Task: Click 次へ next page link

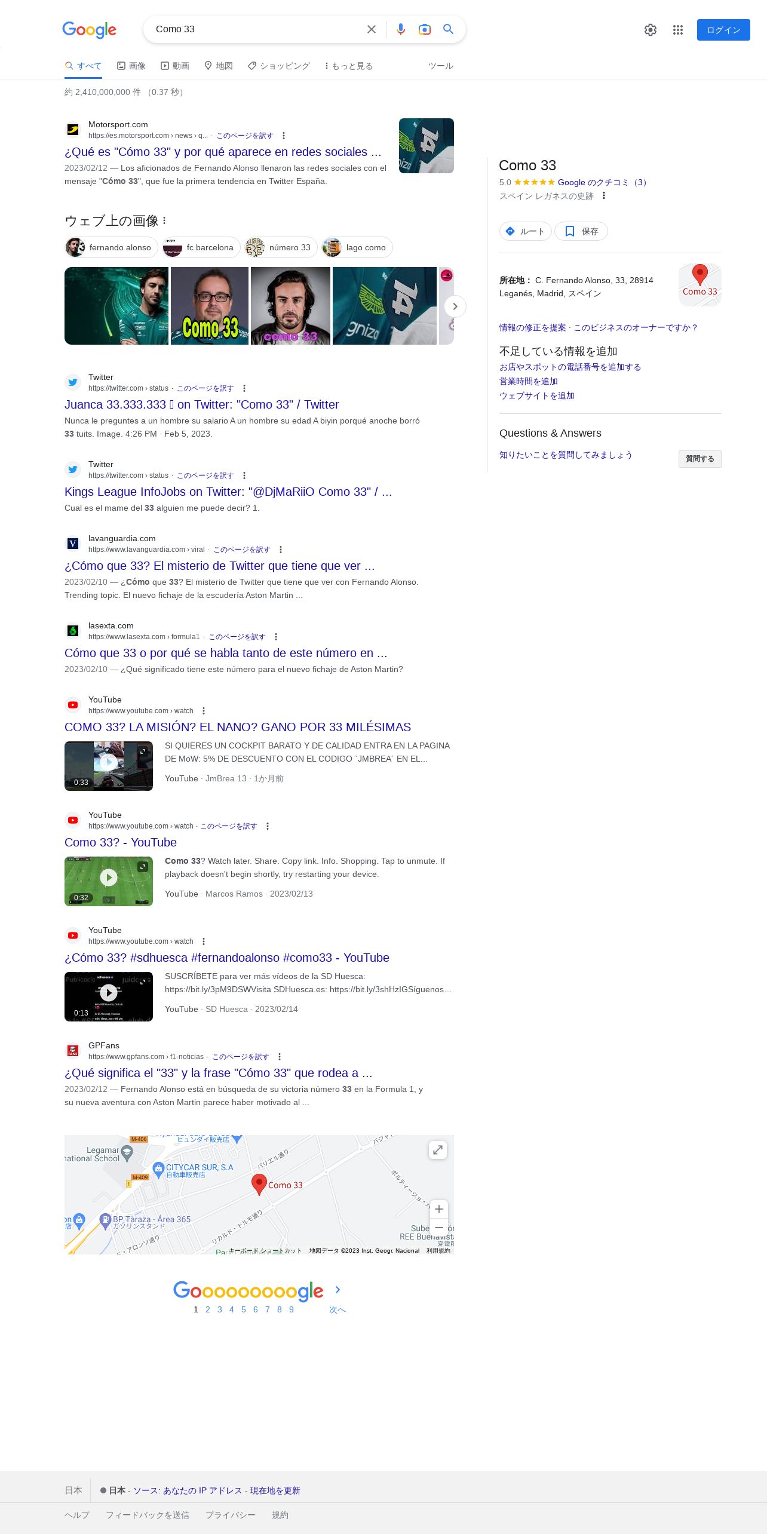Action: [338, 1309]
